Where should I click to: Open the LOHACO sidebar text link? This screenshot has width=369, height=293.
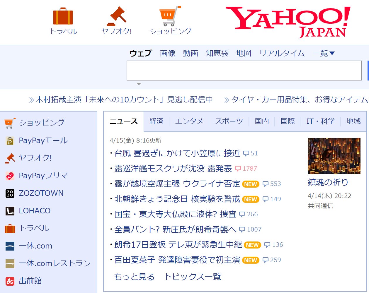(x=35, y=211)
